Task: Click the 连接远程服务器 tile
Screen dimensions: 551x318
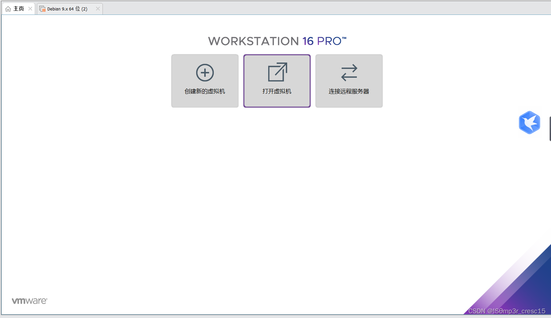Action: 349,81
